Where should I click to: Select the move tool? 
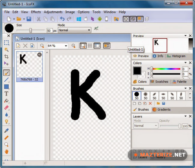pyautogui.click(x=6, y=64)
